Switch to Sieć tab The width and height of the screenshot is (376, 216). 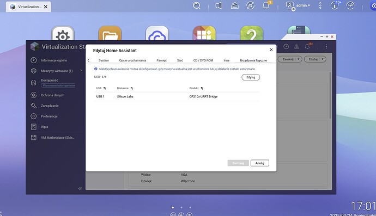(x=180, y=60)
